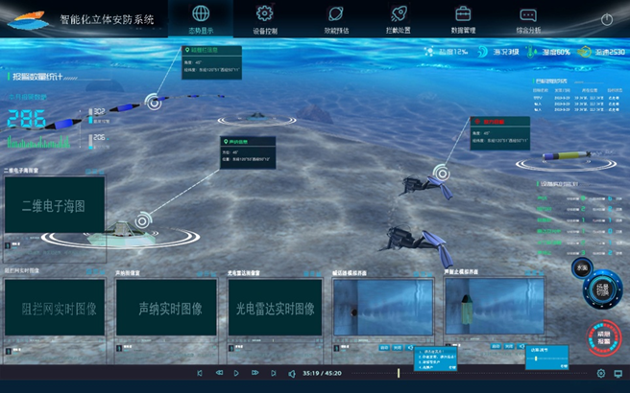Open the 阻拦网实时图像 feed
The width and height of the screenshot is (630, 393).
[55, 308]
